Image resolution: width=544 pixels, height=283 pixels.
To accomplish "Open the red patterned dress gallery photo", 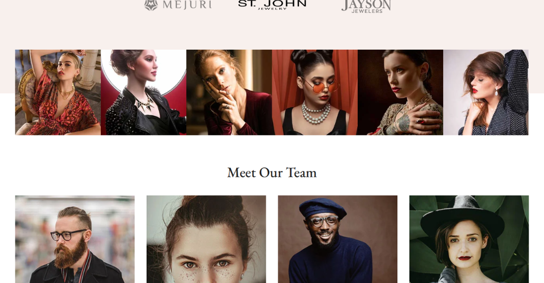I will tap(58, 92).
